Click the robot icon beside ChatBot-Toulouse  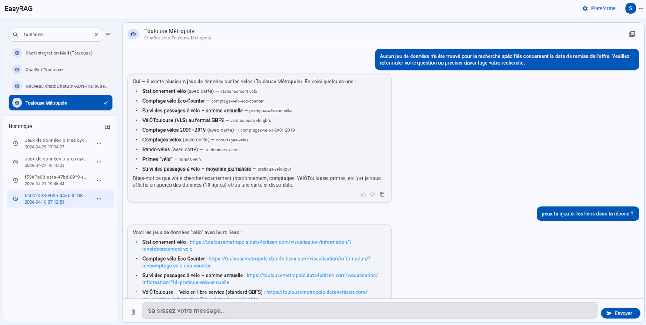[x=17, y=69]
